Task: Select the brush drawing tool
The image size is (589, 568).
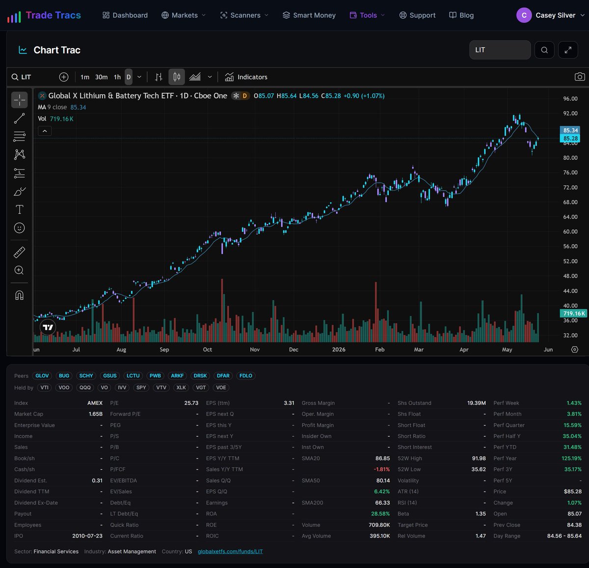Action: [x=20, y=191]
